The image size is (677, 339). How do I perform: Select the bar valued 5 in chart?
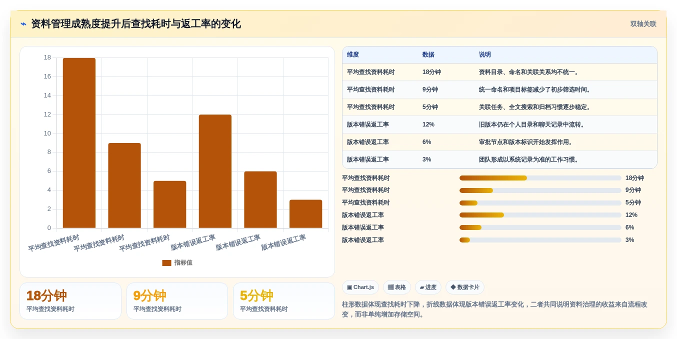tap(170, 204)
